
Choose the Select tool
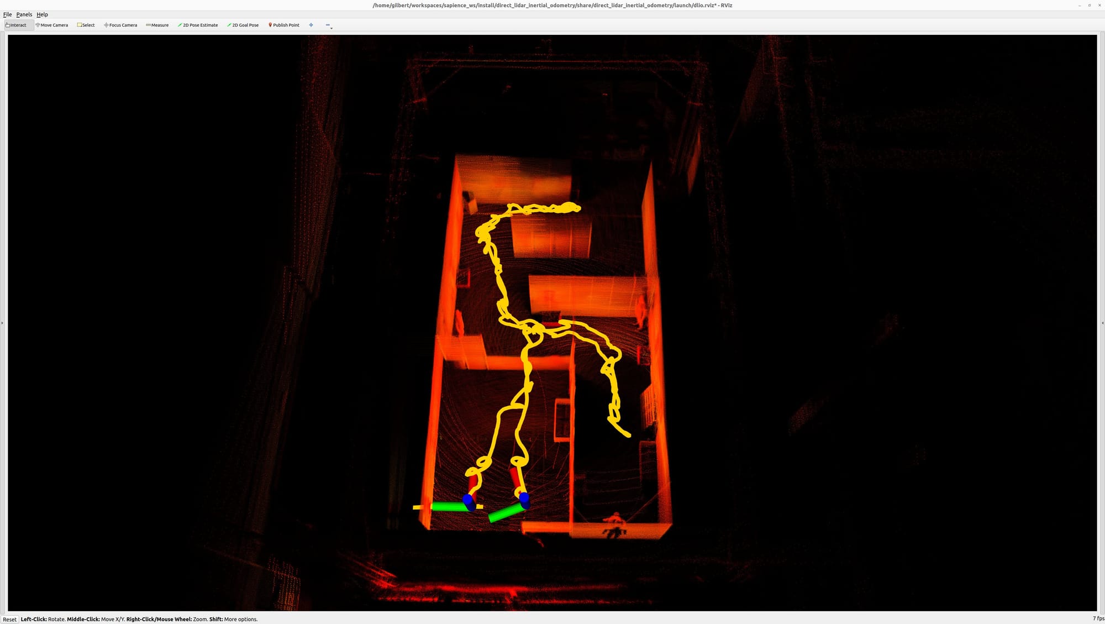(x=86, y=25)
